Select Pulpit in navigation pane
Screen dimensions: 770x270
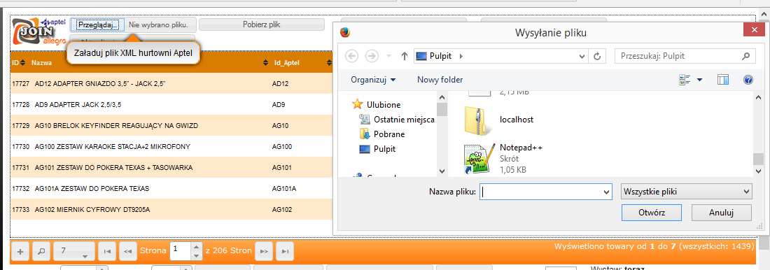(x=384, y=149)
